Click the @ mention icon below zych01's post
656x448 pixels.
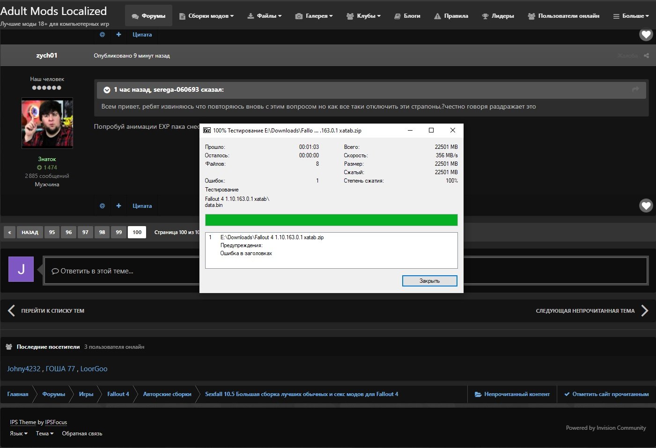point(102,206)
